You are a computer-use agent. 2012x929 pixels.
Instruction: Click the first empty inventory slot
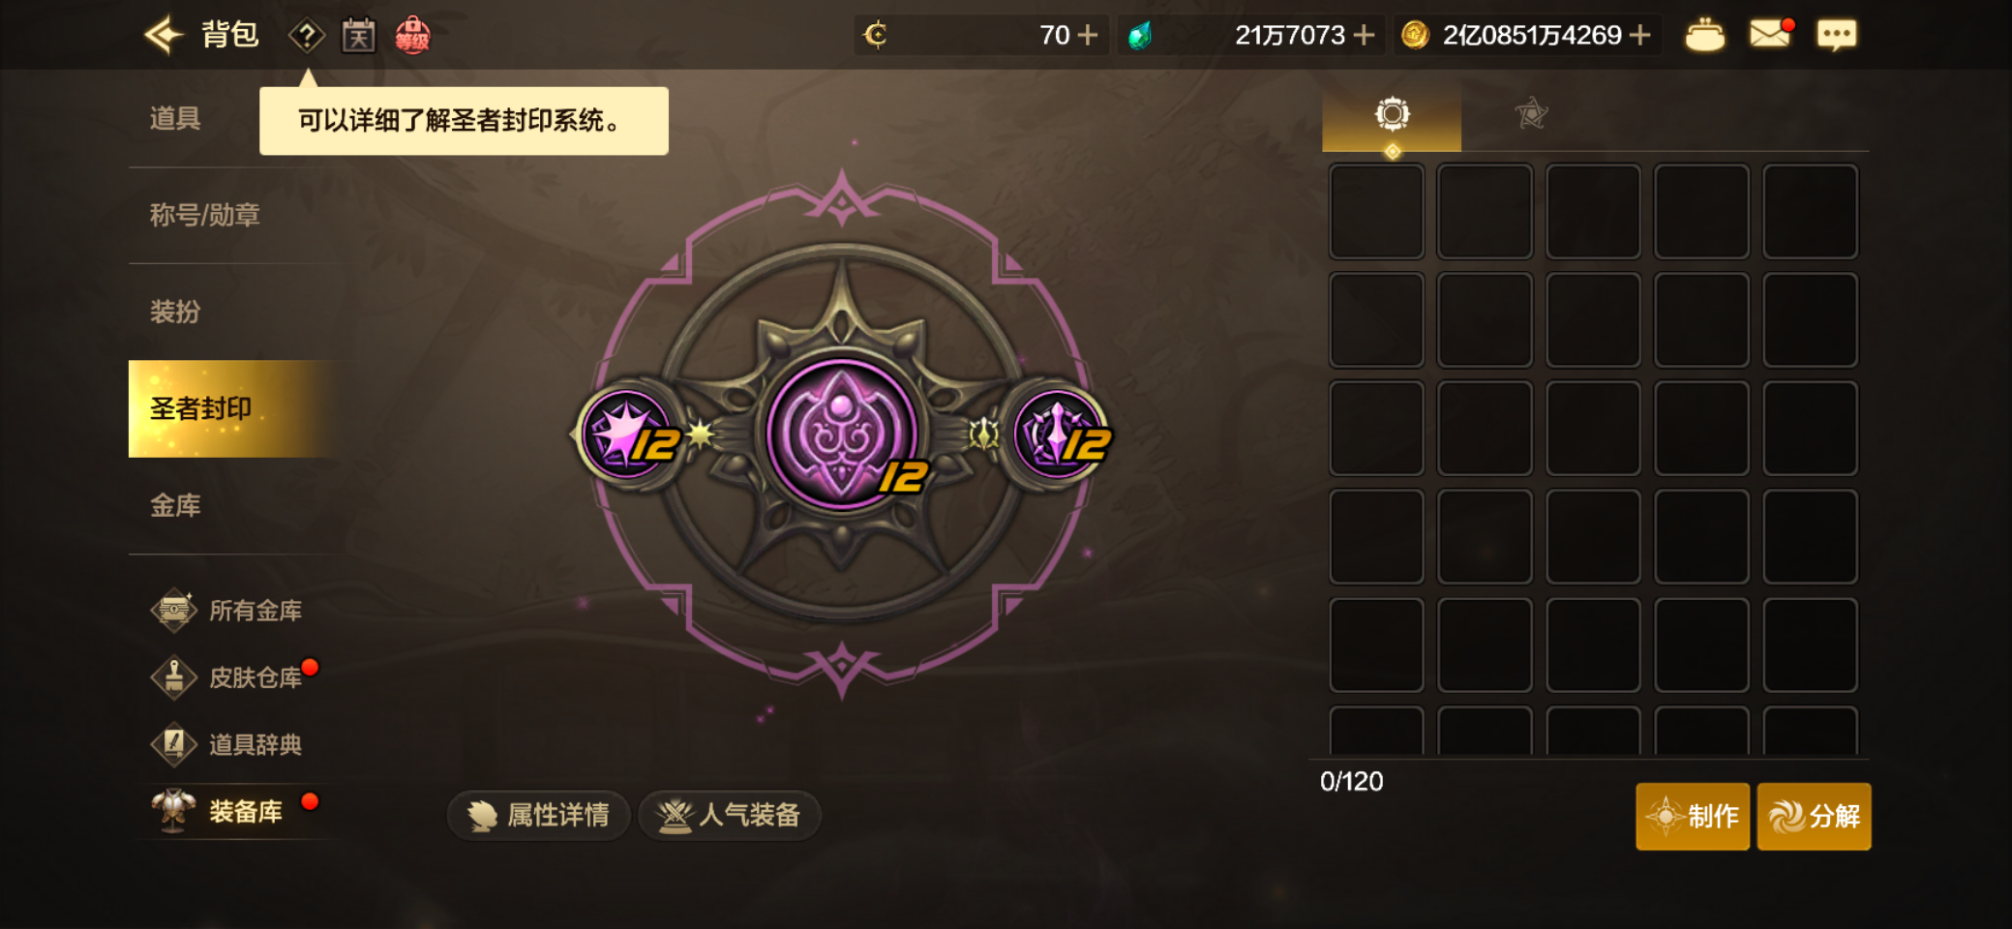click(1376, 211)
